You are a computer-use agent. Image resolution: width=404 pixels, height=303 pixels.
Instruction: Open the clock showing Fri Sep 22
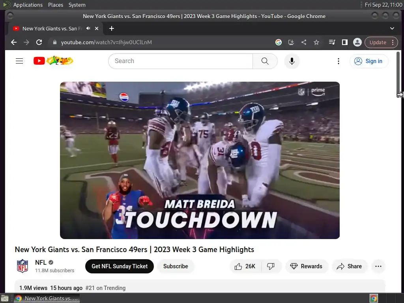pyautogui.click(x=383, y=5)
